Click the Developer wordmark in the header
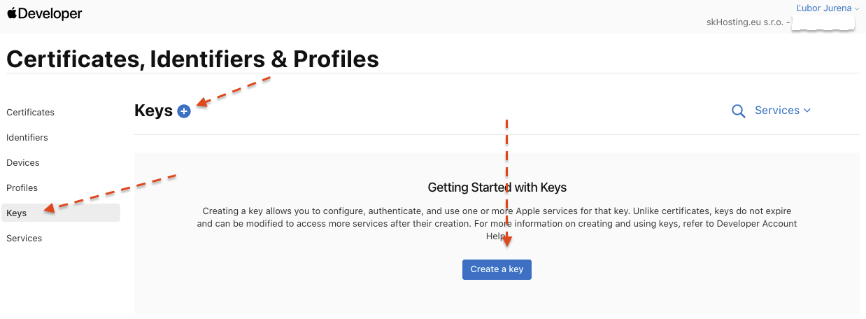 [50, 14]
